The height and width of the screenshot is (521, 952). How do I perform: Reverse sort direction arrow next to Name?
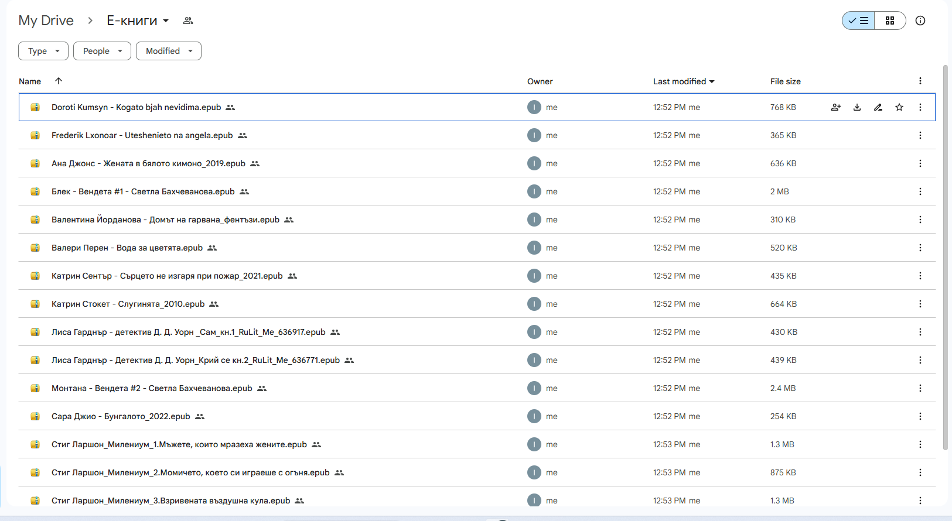(59, 81)
